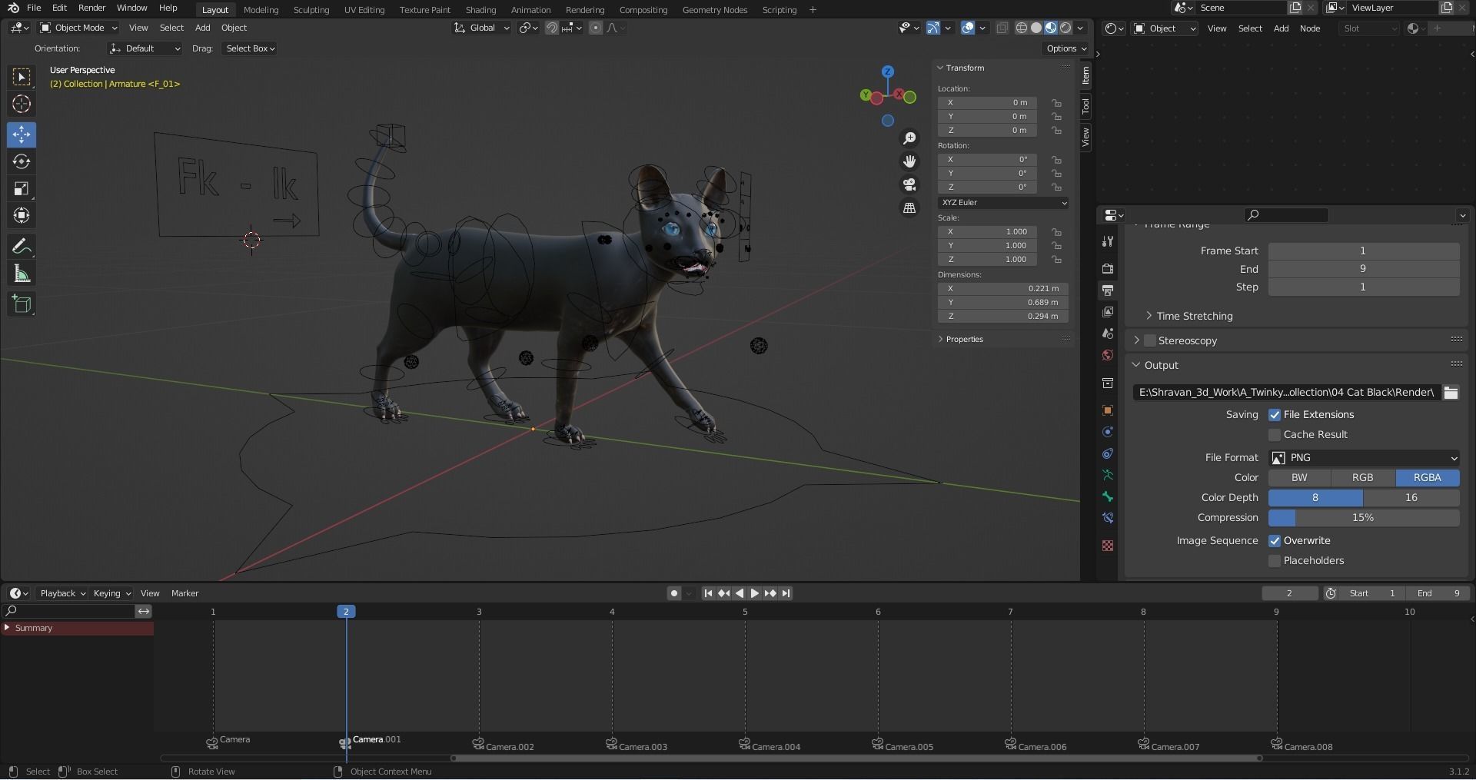The image size is (1476, 780).
Task: Click the Blender logo icon
Action: pyautogui.click(x=13, y=8)
